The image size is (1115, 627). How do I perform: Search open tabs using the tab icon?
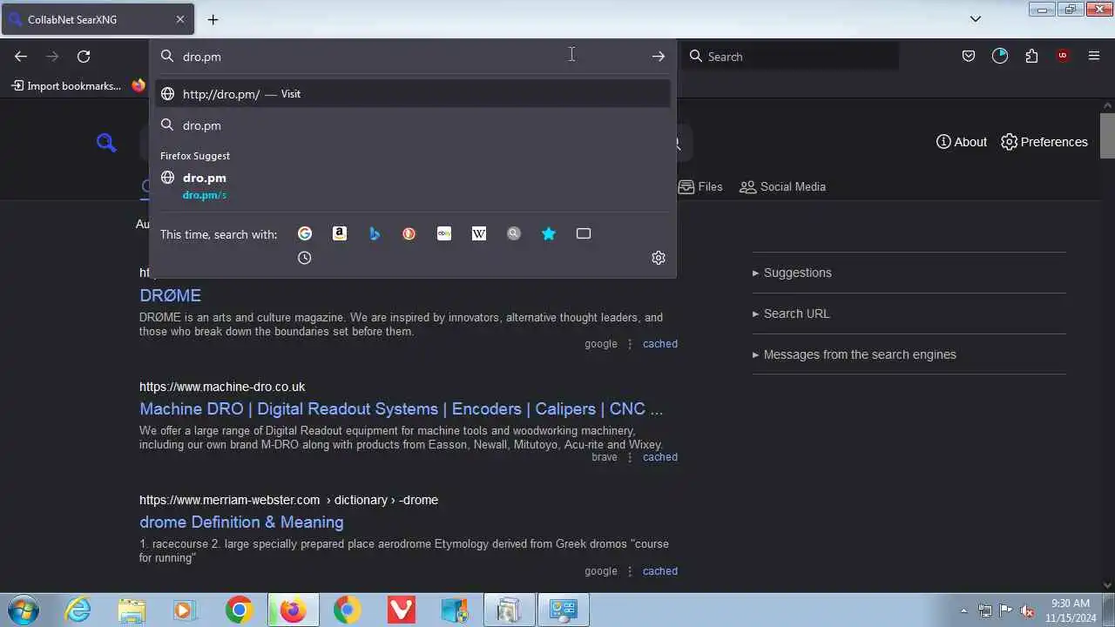tap(584, 233)
